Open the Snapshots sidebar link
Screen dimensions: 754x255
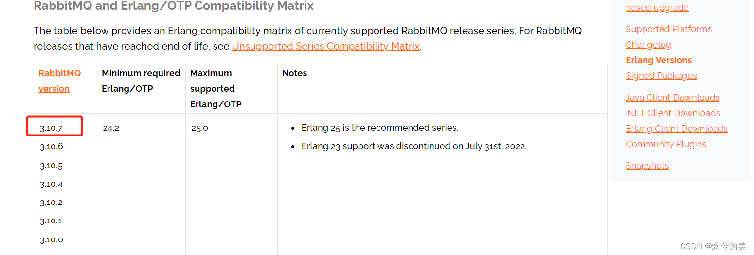coord(647,166)
